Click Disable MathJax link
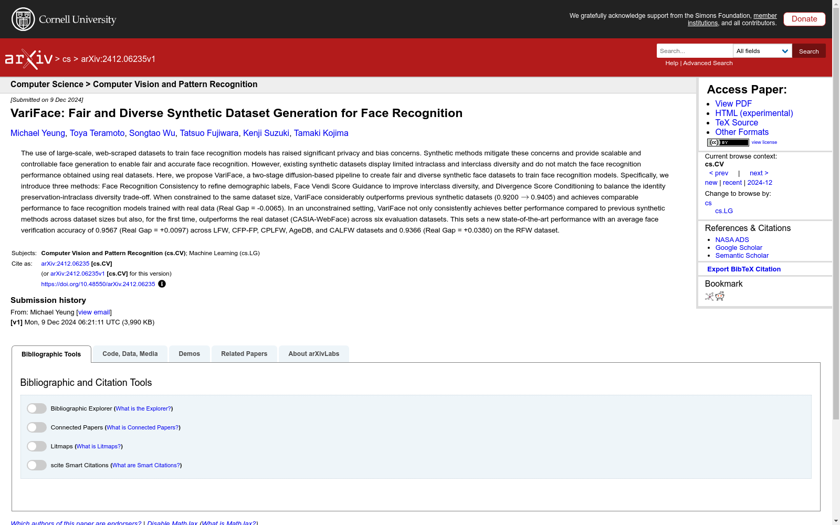 pos(172,523)
